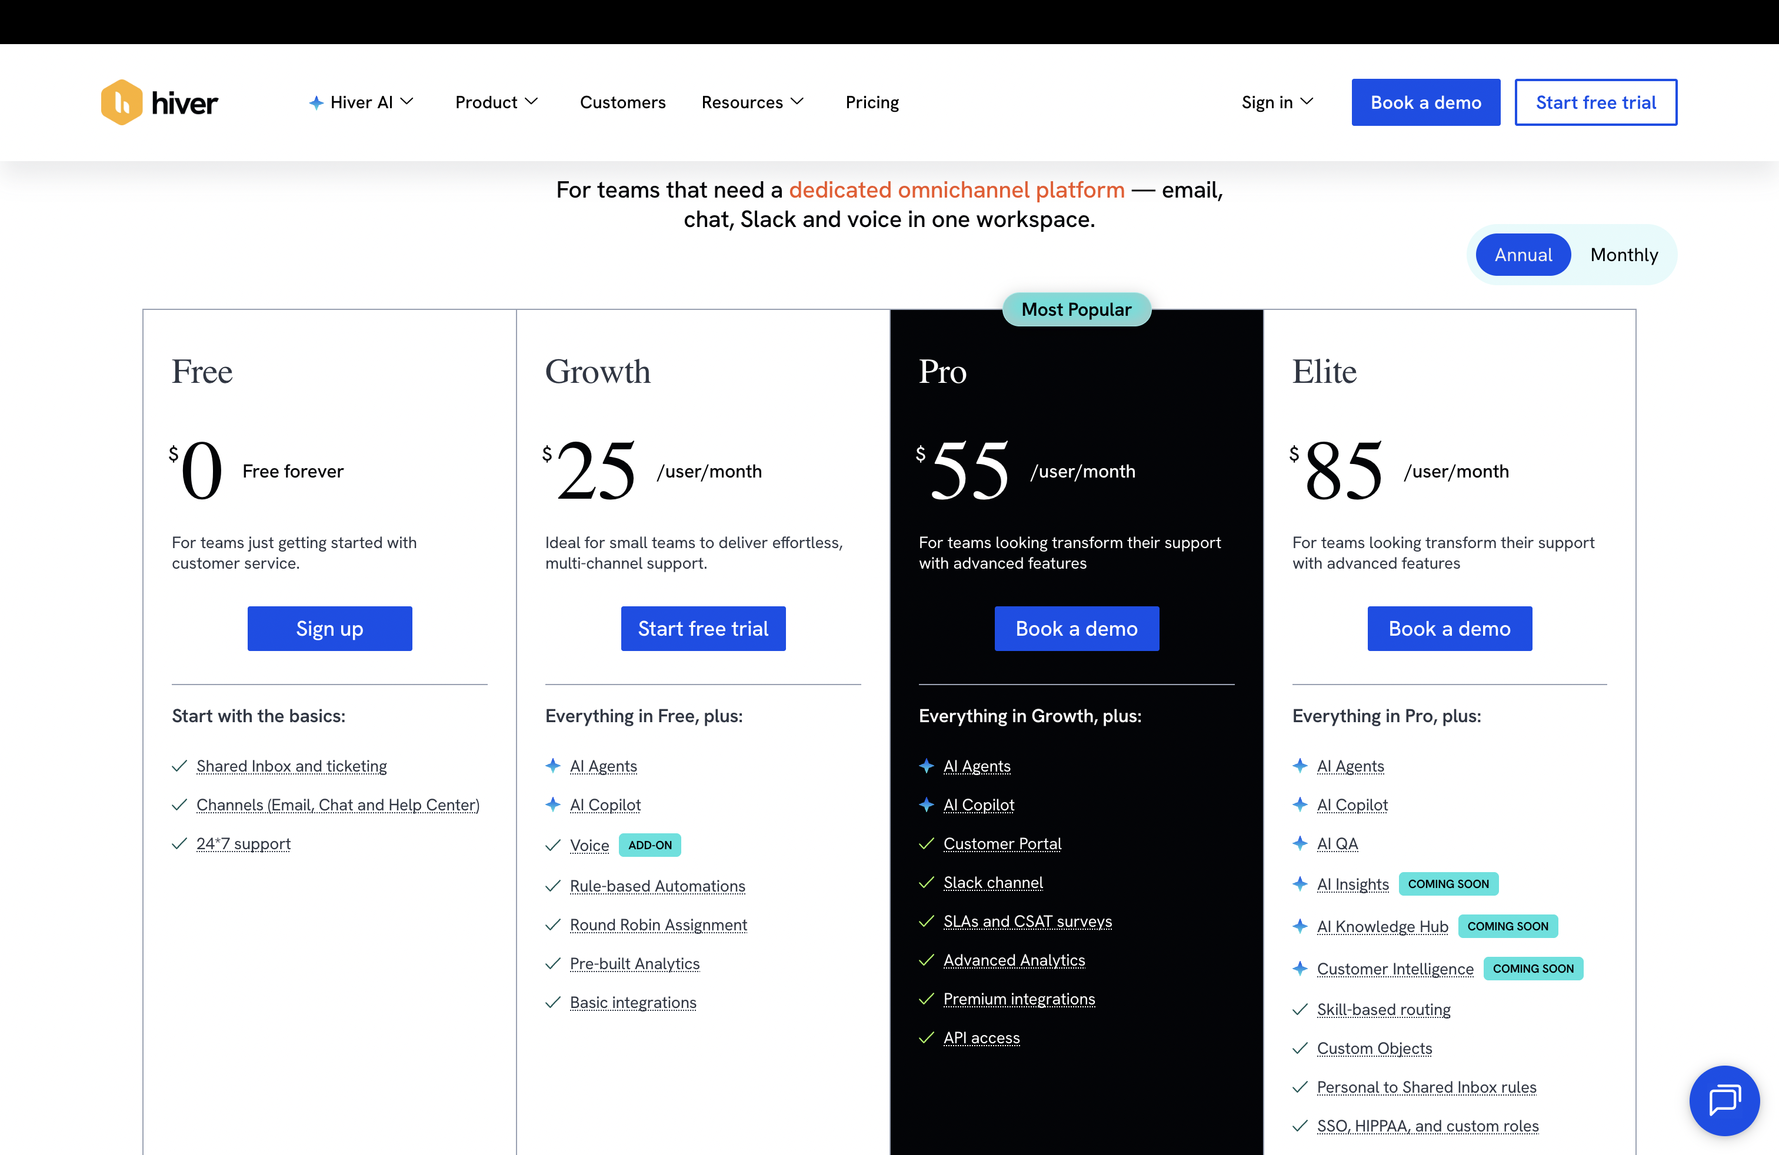The width and height of the screenshot is (1779, 1155).
Task: Expand the Product dropdown
Action: [x=497, y=102]
